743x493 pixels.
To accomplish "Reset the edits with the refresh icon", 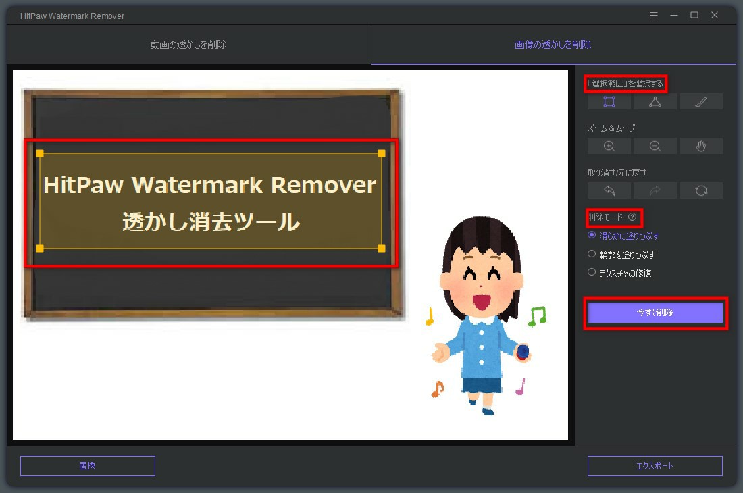I will coord(701,190).
